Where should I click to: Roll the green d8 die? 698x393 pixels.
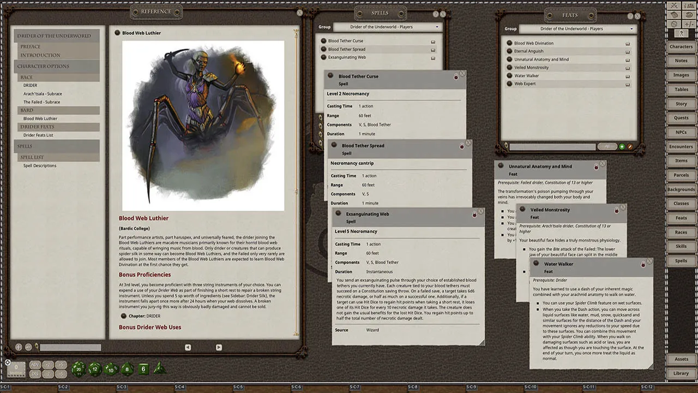(x=127, y=368)
